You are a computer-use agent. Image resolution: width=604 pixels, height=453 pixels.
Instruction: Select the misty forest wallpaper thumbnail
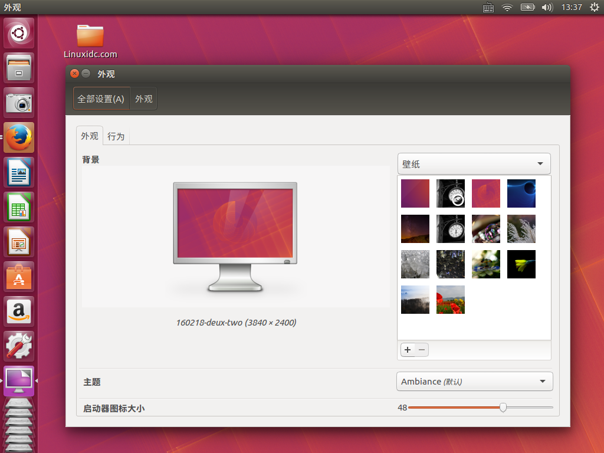click(415, 300)
